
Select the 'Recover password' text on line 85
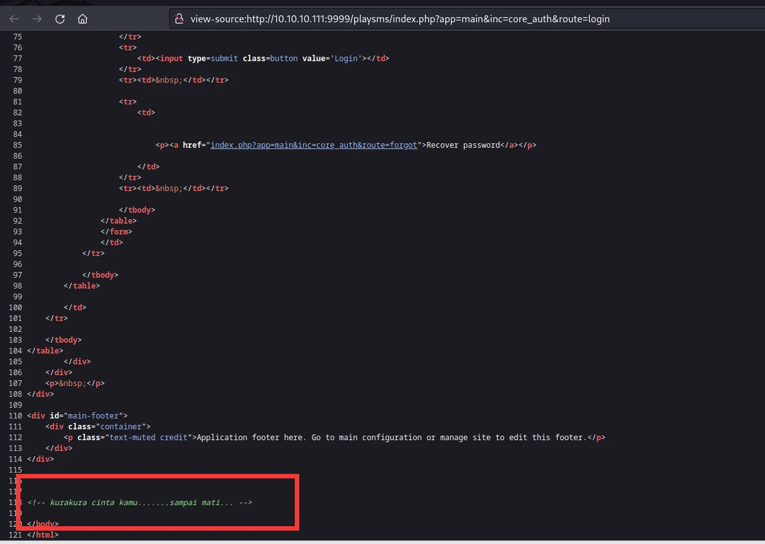[x=463, y=145]
